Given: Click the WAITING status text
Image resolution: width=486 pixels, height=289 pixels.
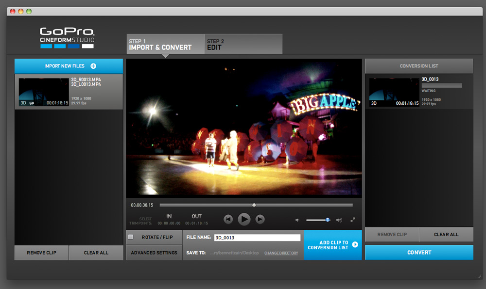Looking at the screenshot, I should click(x=428, y=91).
